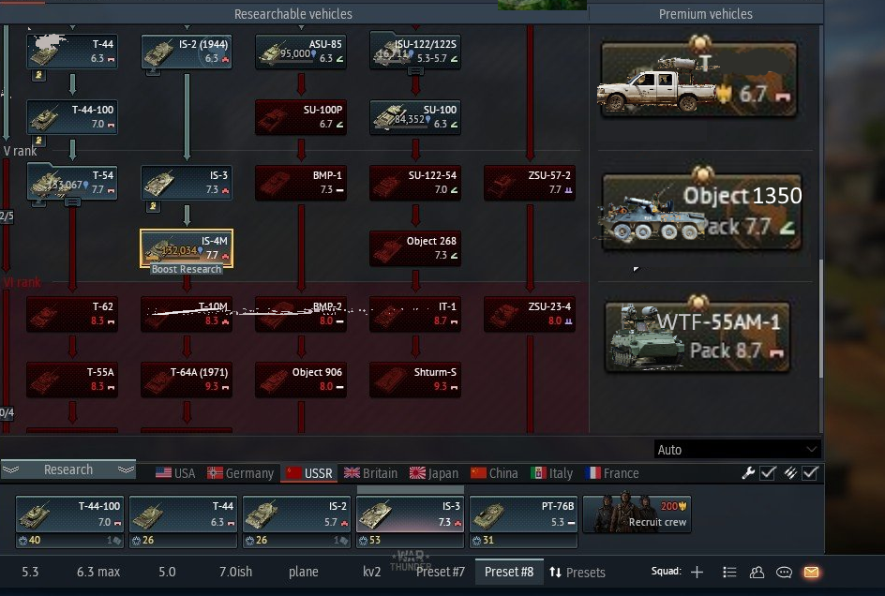Viewport: 885px width, 596px height.
Task: Open the ASU-85 vehicle card
Action: [x=301, y=52]
